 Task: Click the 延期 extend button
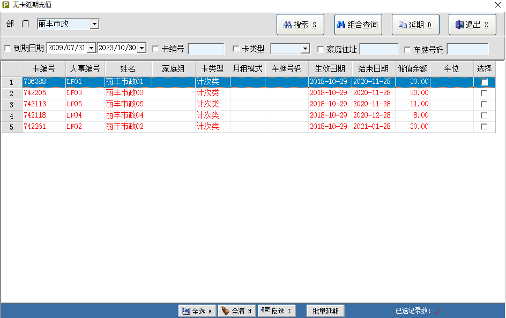coord(415,25)
